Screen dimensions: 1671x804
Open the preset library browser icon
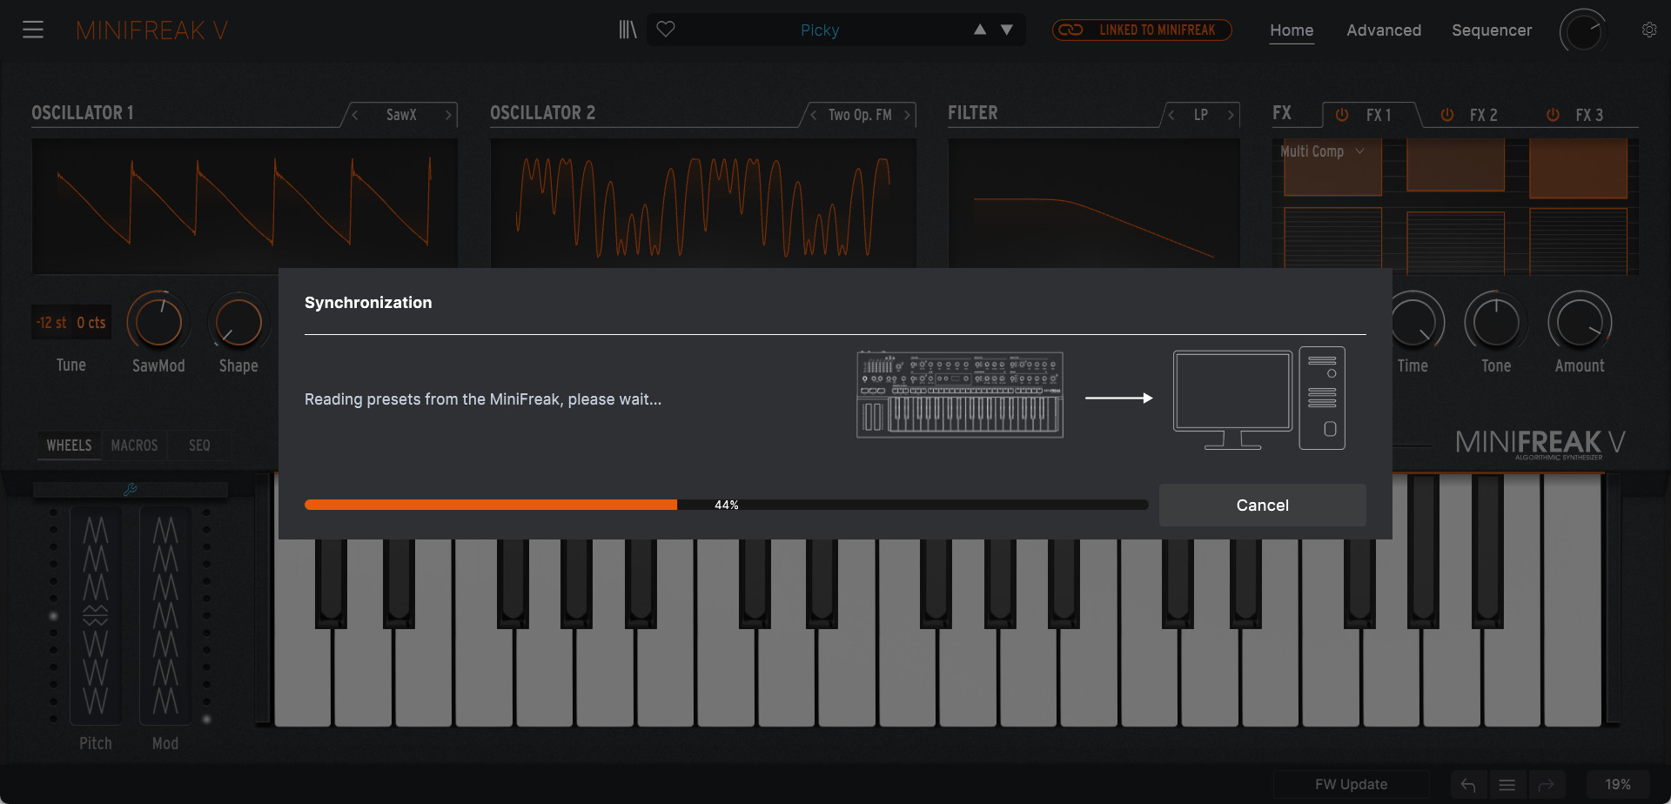[627, 30]
